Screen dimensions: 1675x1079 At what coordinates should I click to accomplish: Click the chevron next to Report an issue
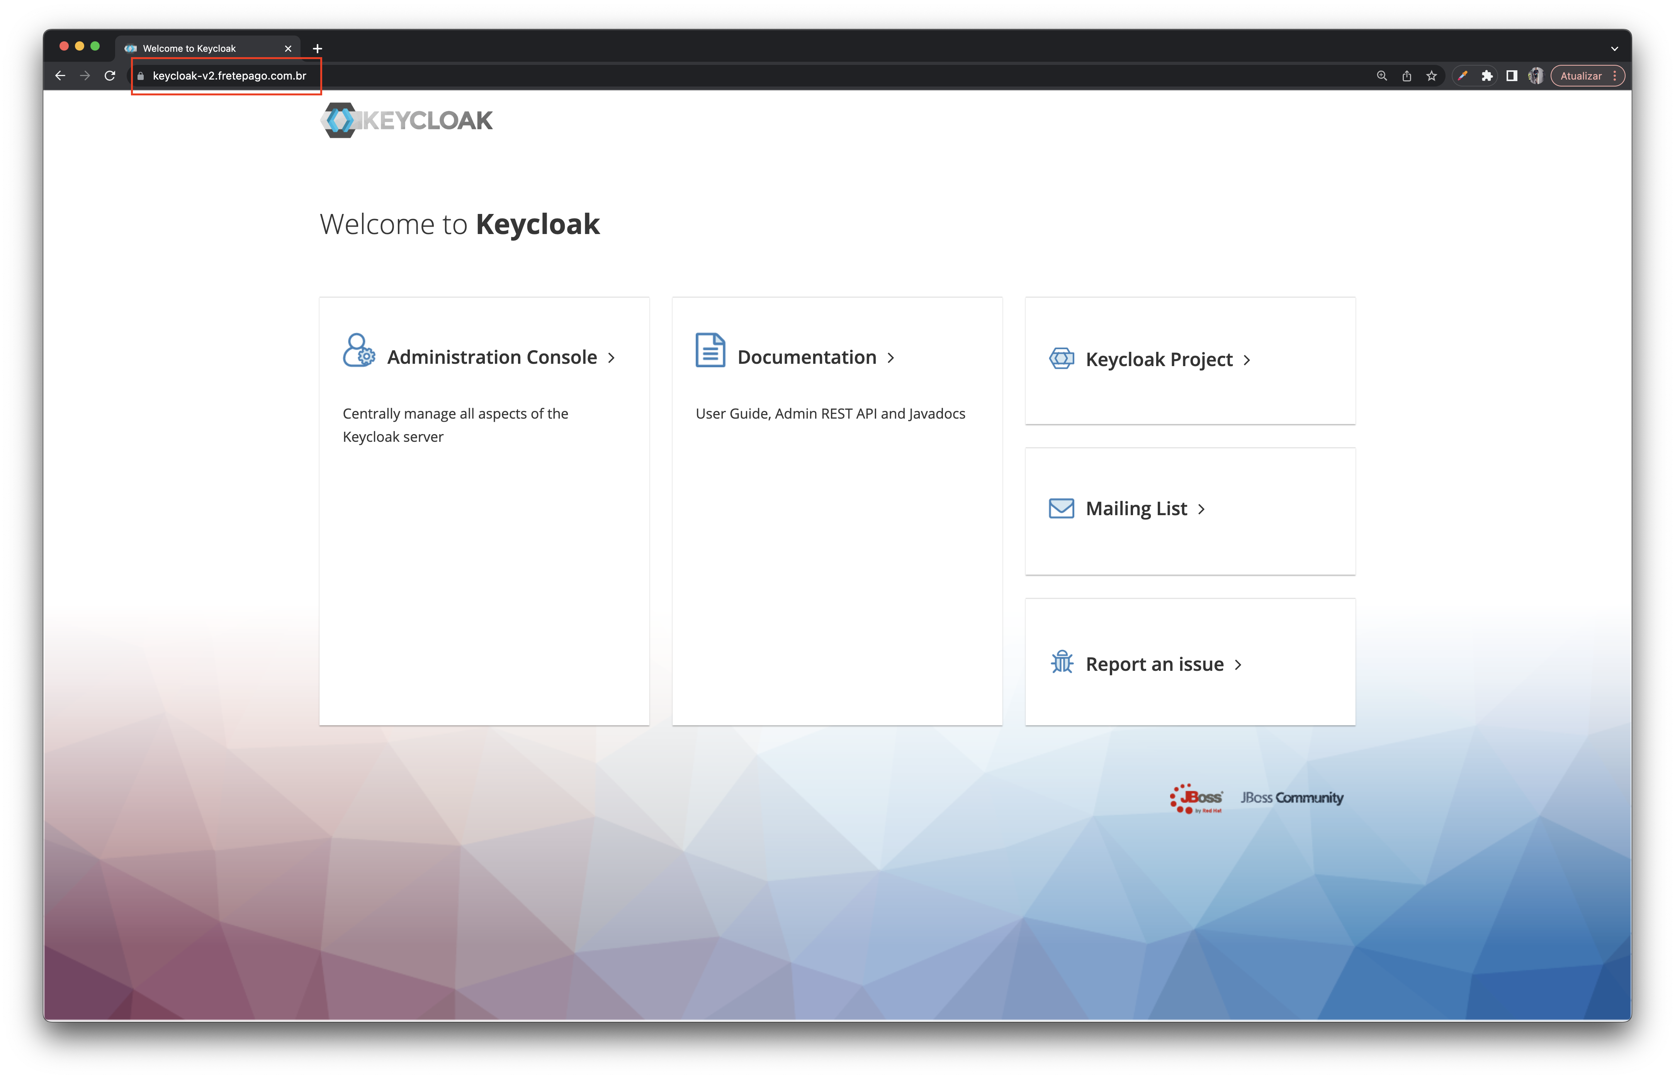tap(1238, 665)
